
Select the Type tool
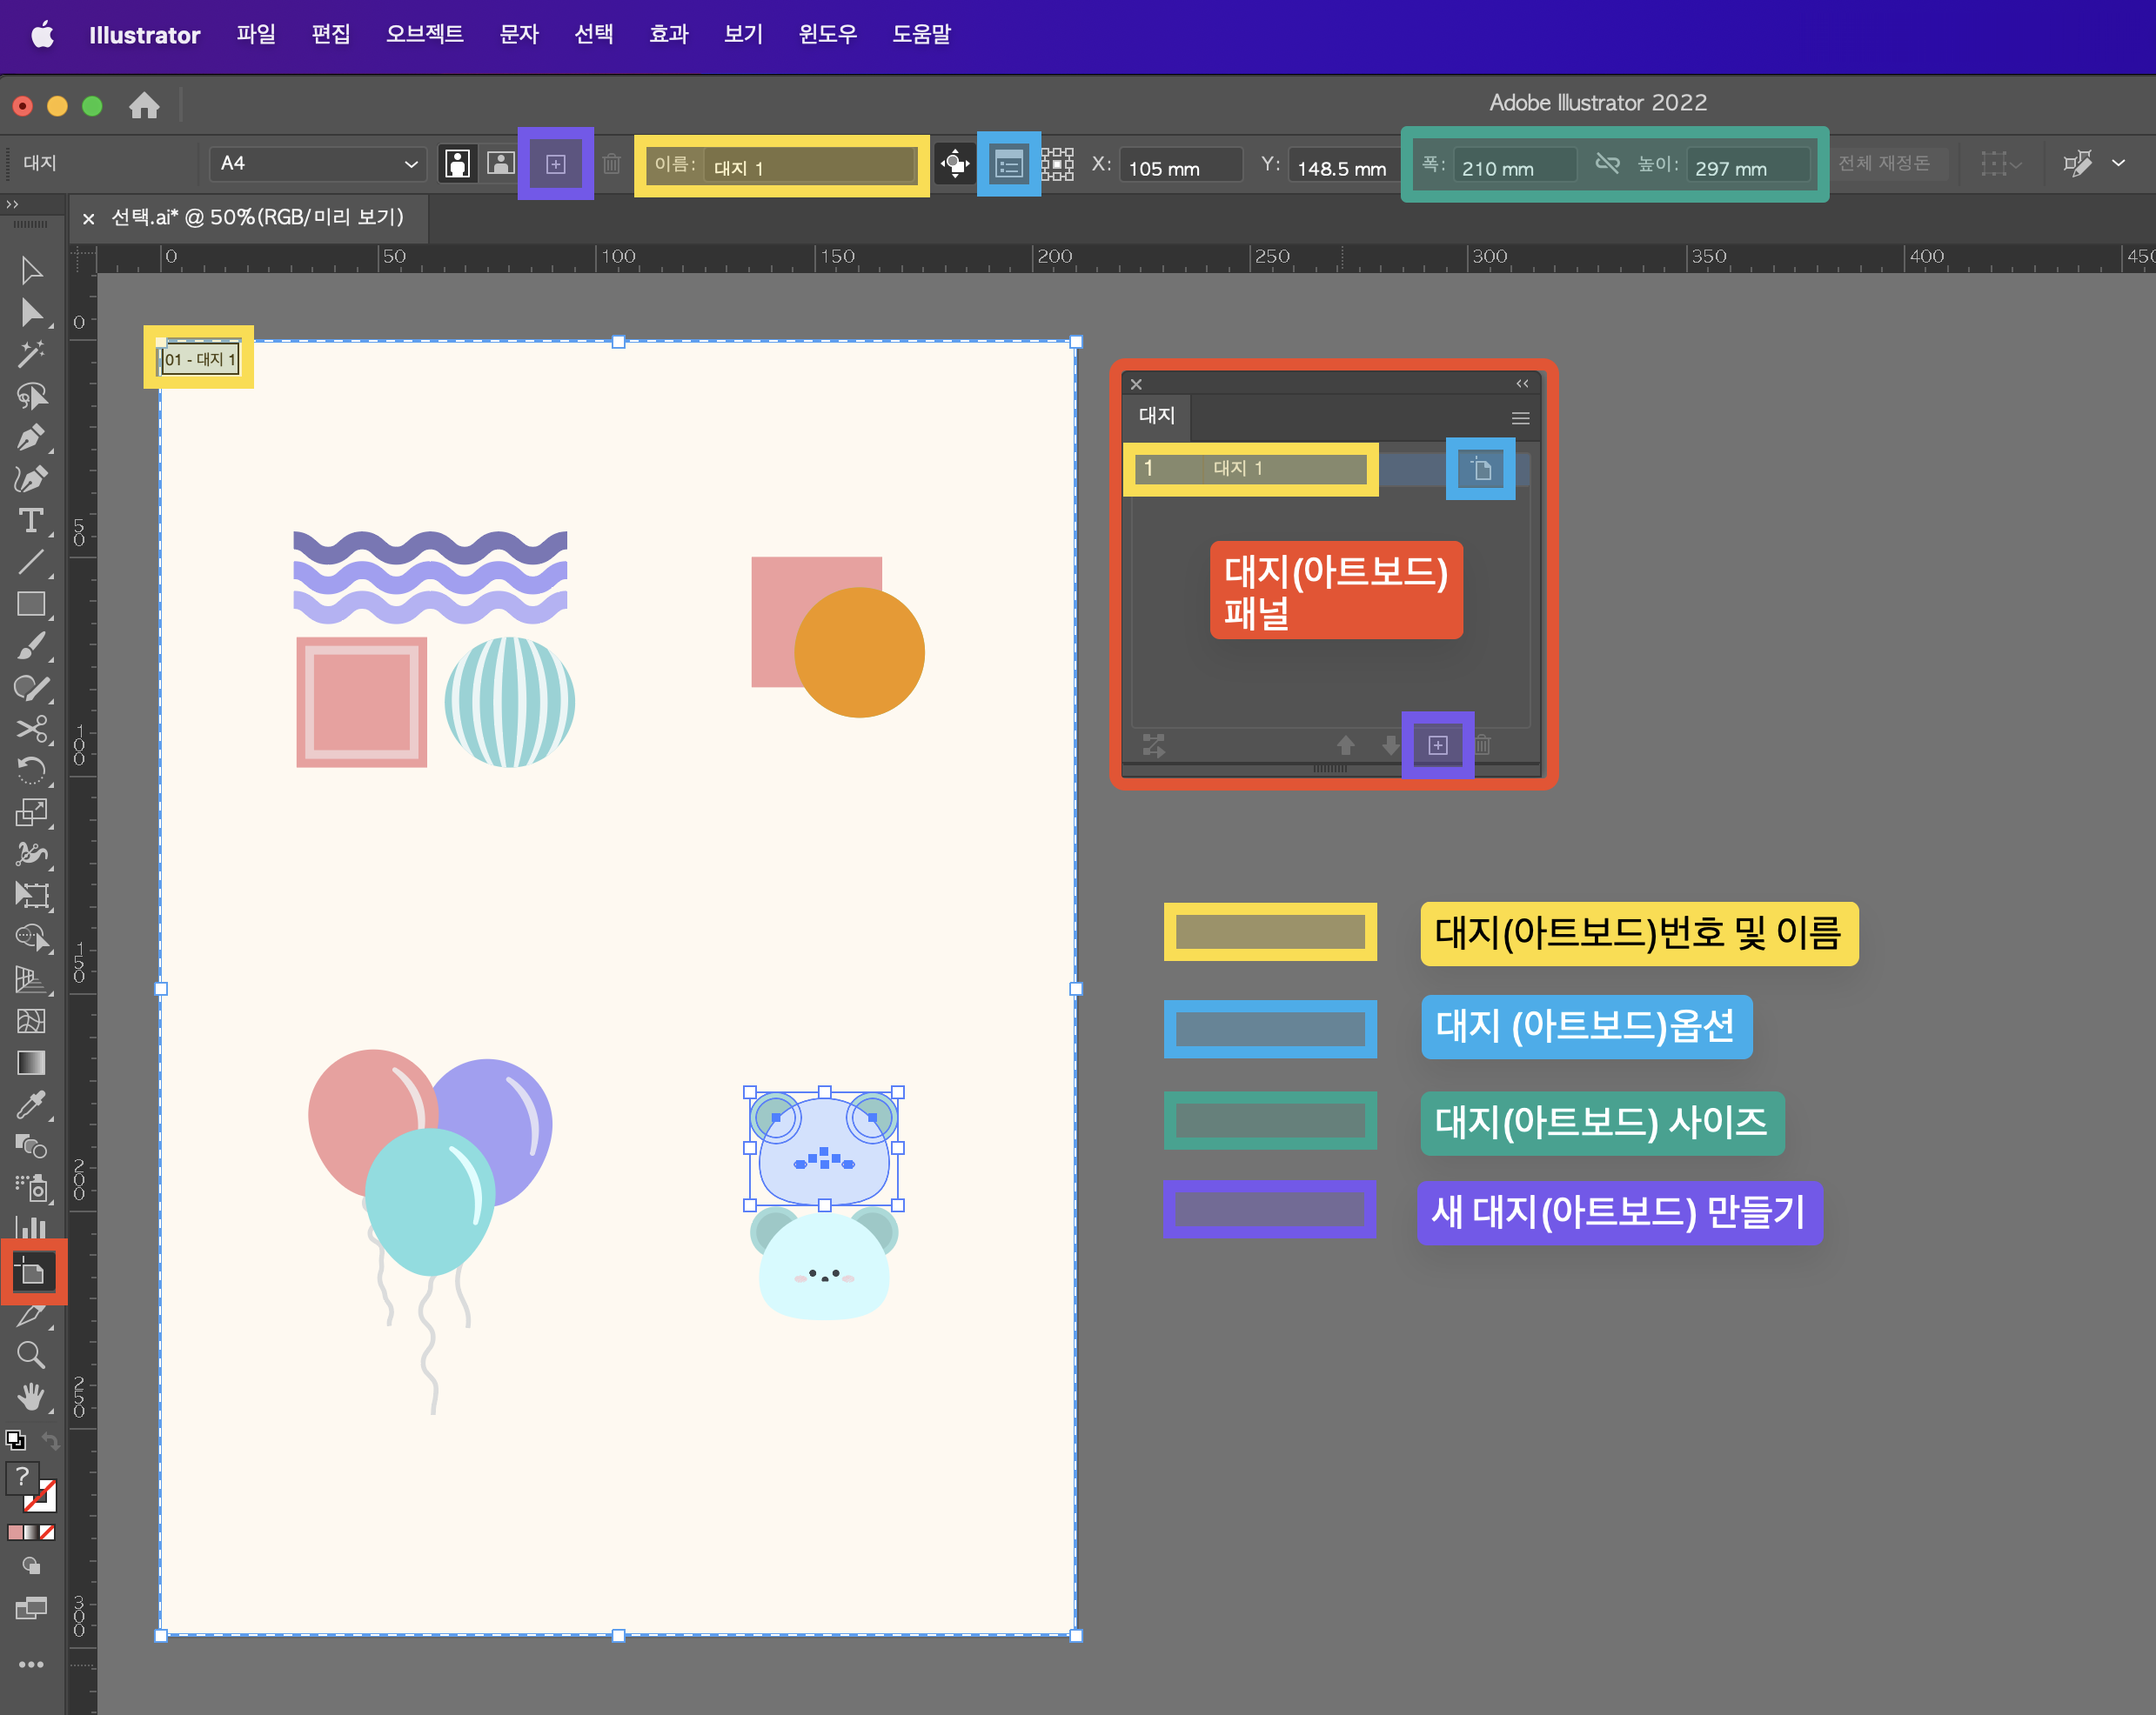[x=30, y=521]
